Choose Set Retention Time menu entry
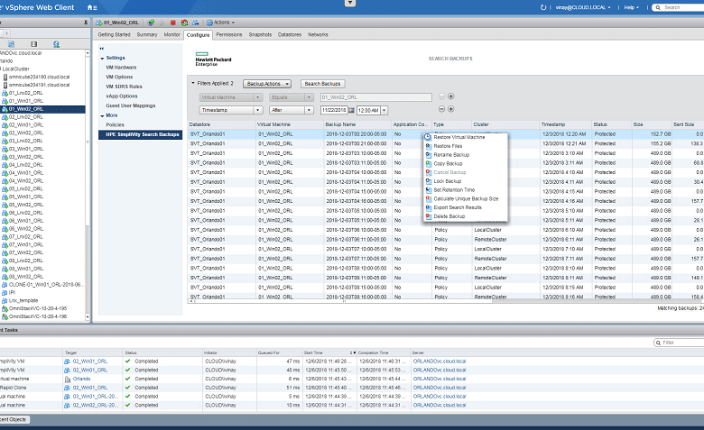The height and width of the screenshot is (430, 704). (465, 190)
